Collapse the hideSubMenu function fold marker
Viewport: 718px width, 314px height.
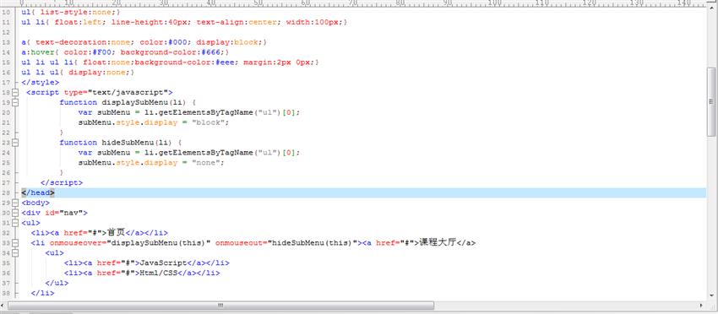(x=15, y=143)
